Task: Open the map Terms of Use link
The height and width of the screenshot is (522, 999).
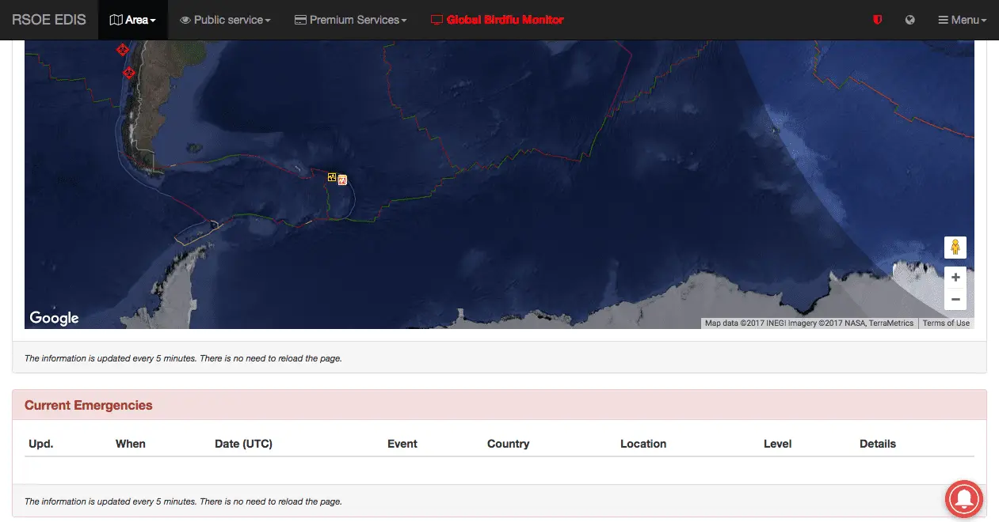Action: coord(946,323)
